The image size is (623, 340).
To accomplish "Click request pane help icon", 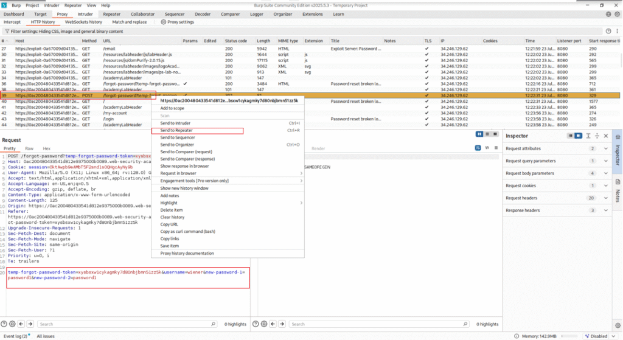I will coord(4,324).
